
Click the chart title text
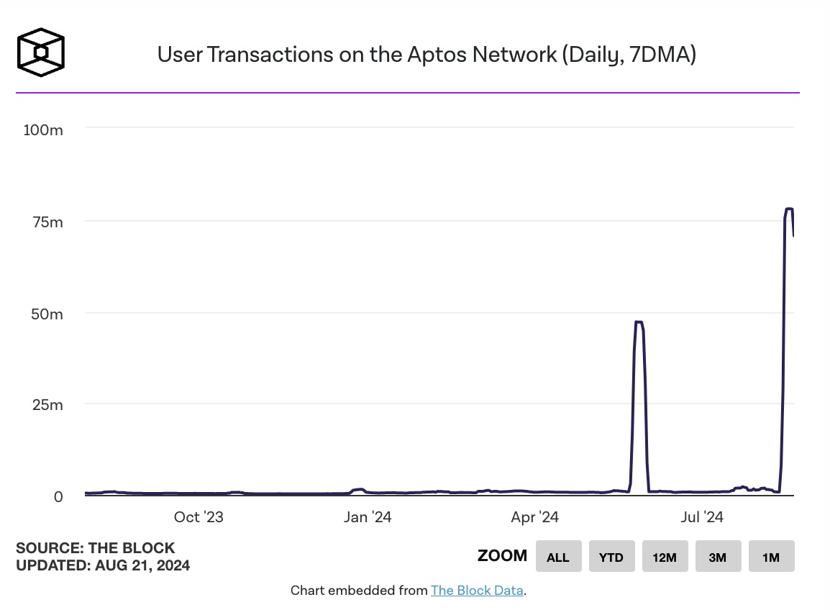tap(427, 55)
